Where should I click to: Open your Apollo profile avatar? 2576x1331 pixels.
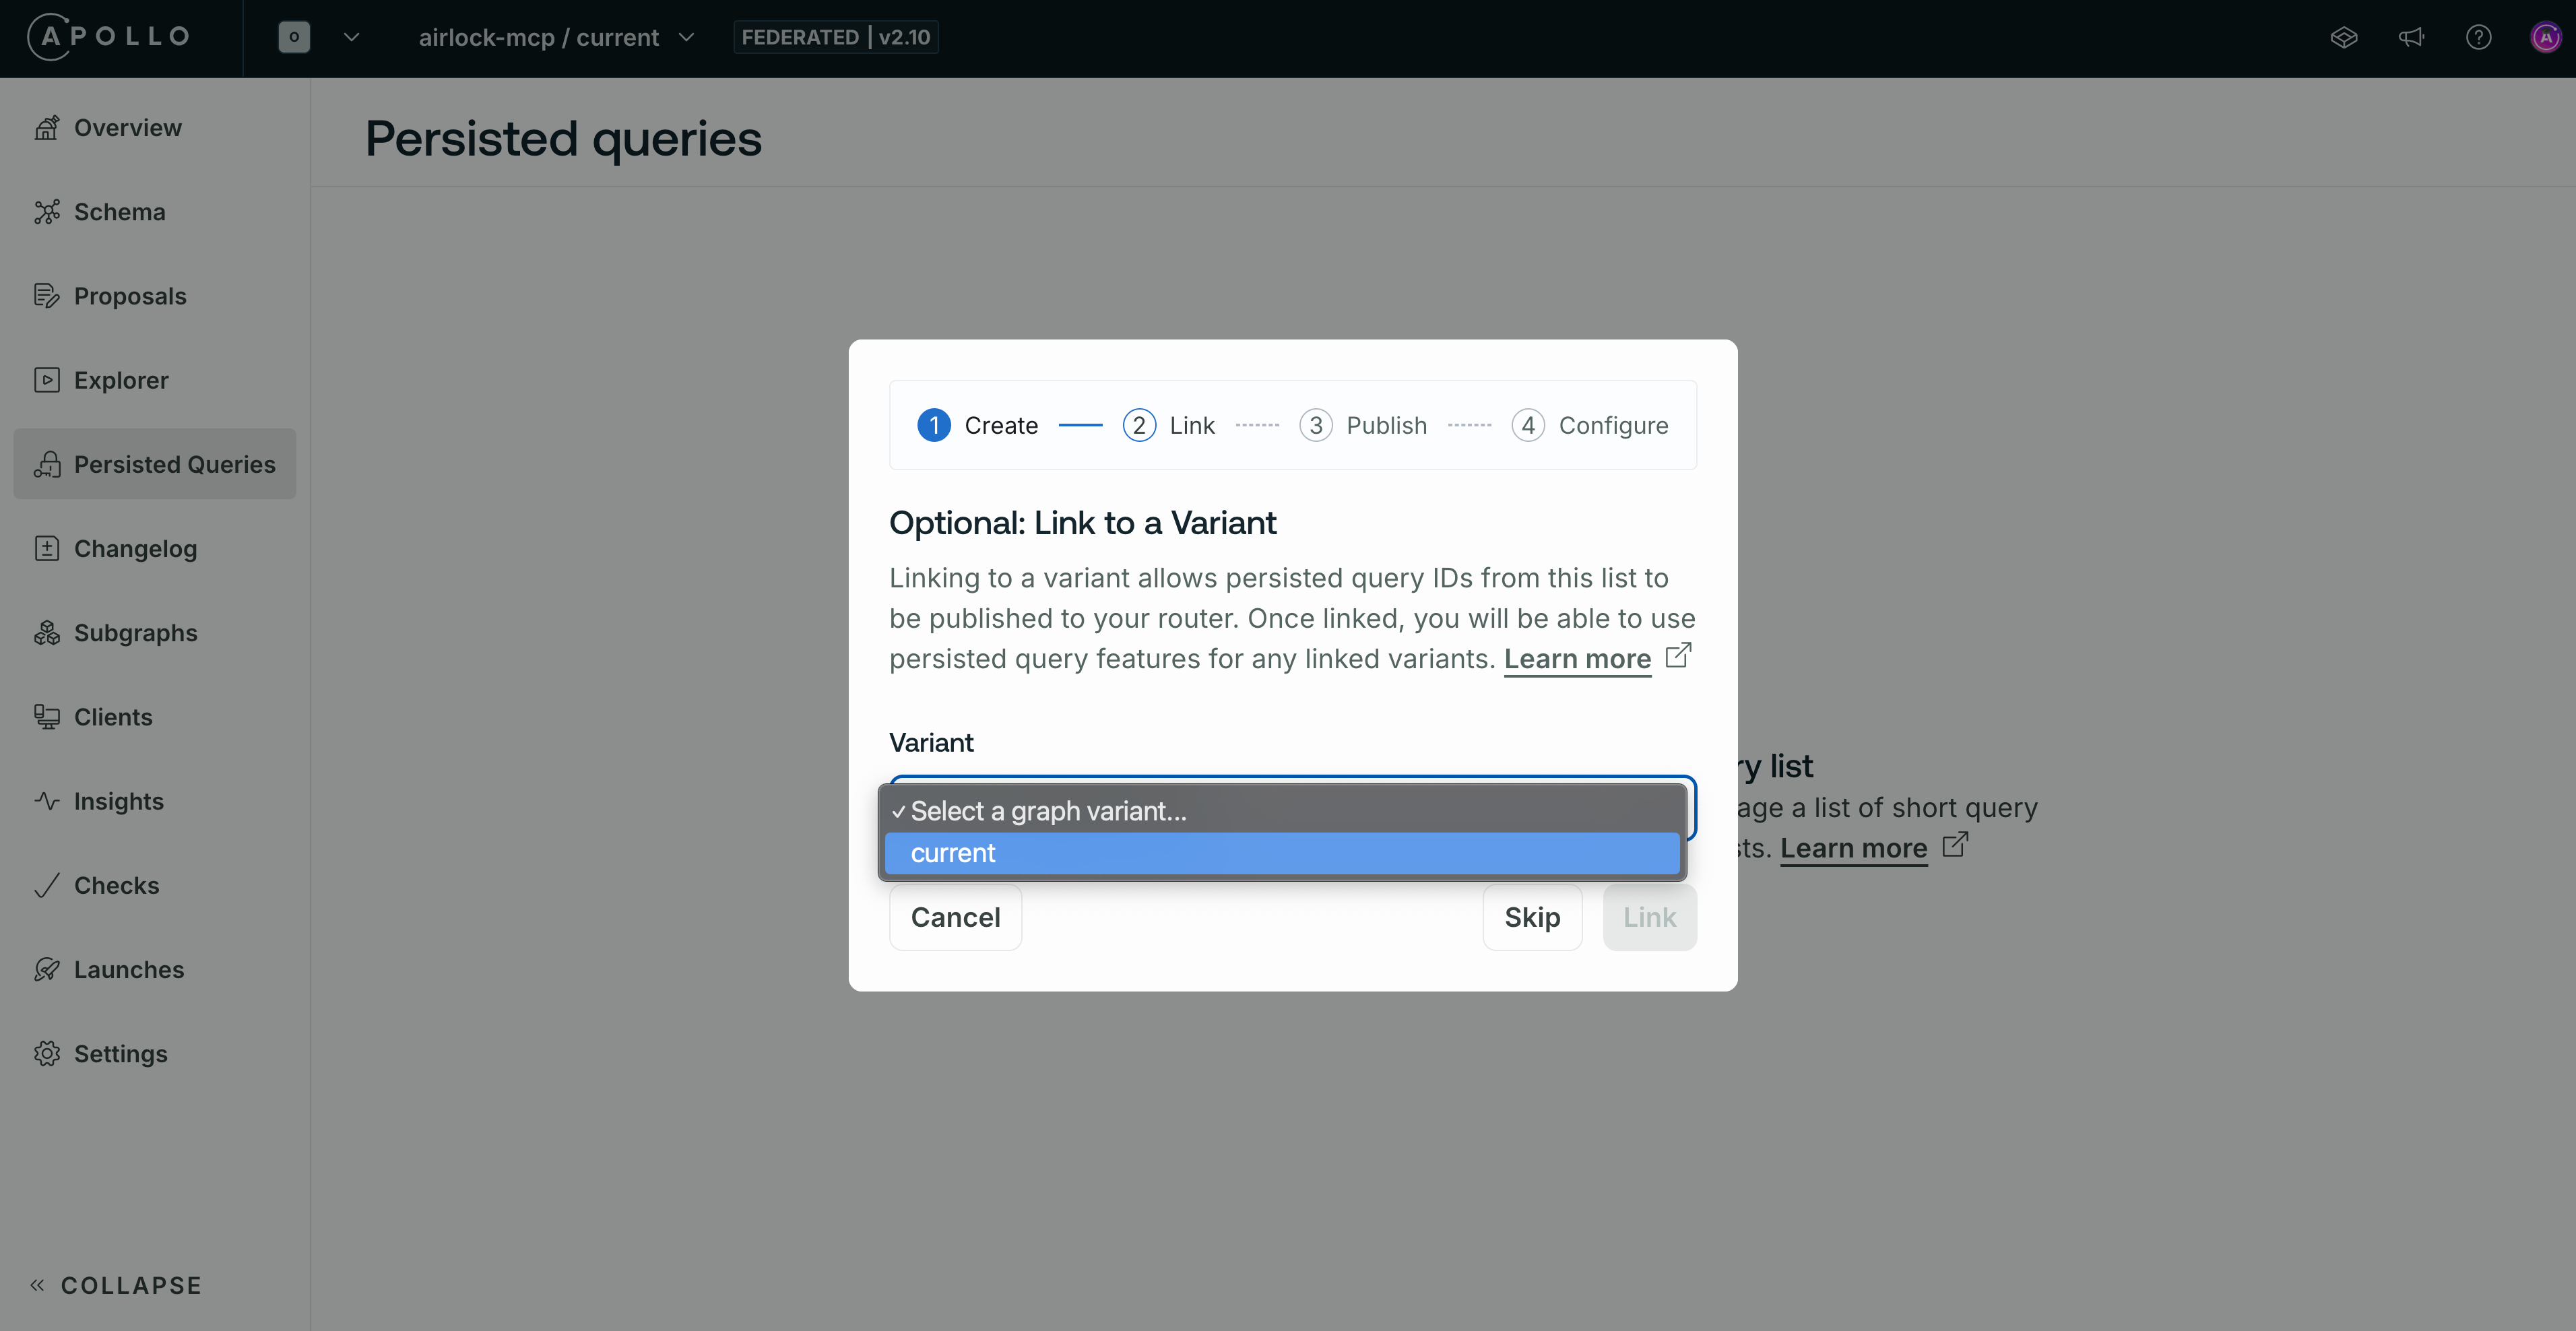click(x=2545, y=37)
